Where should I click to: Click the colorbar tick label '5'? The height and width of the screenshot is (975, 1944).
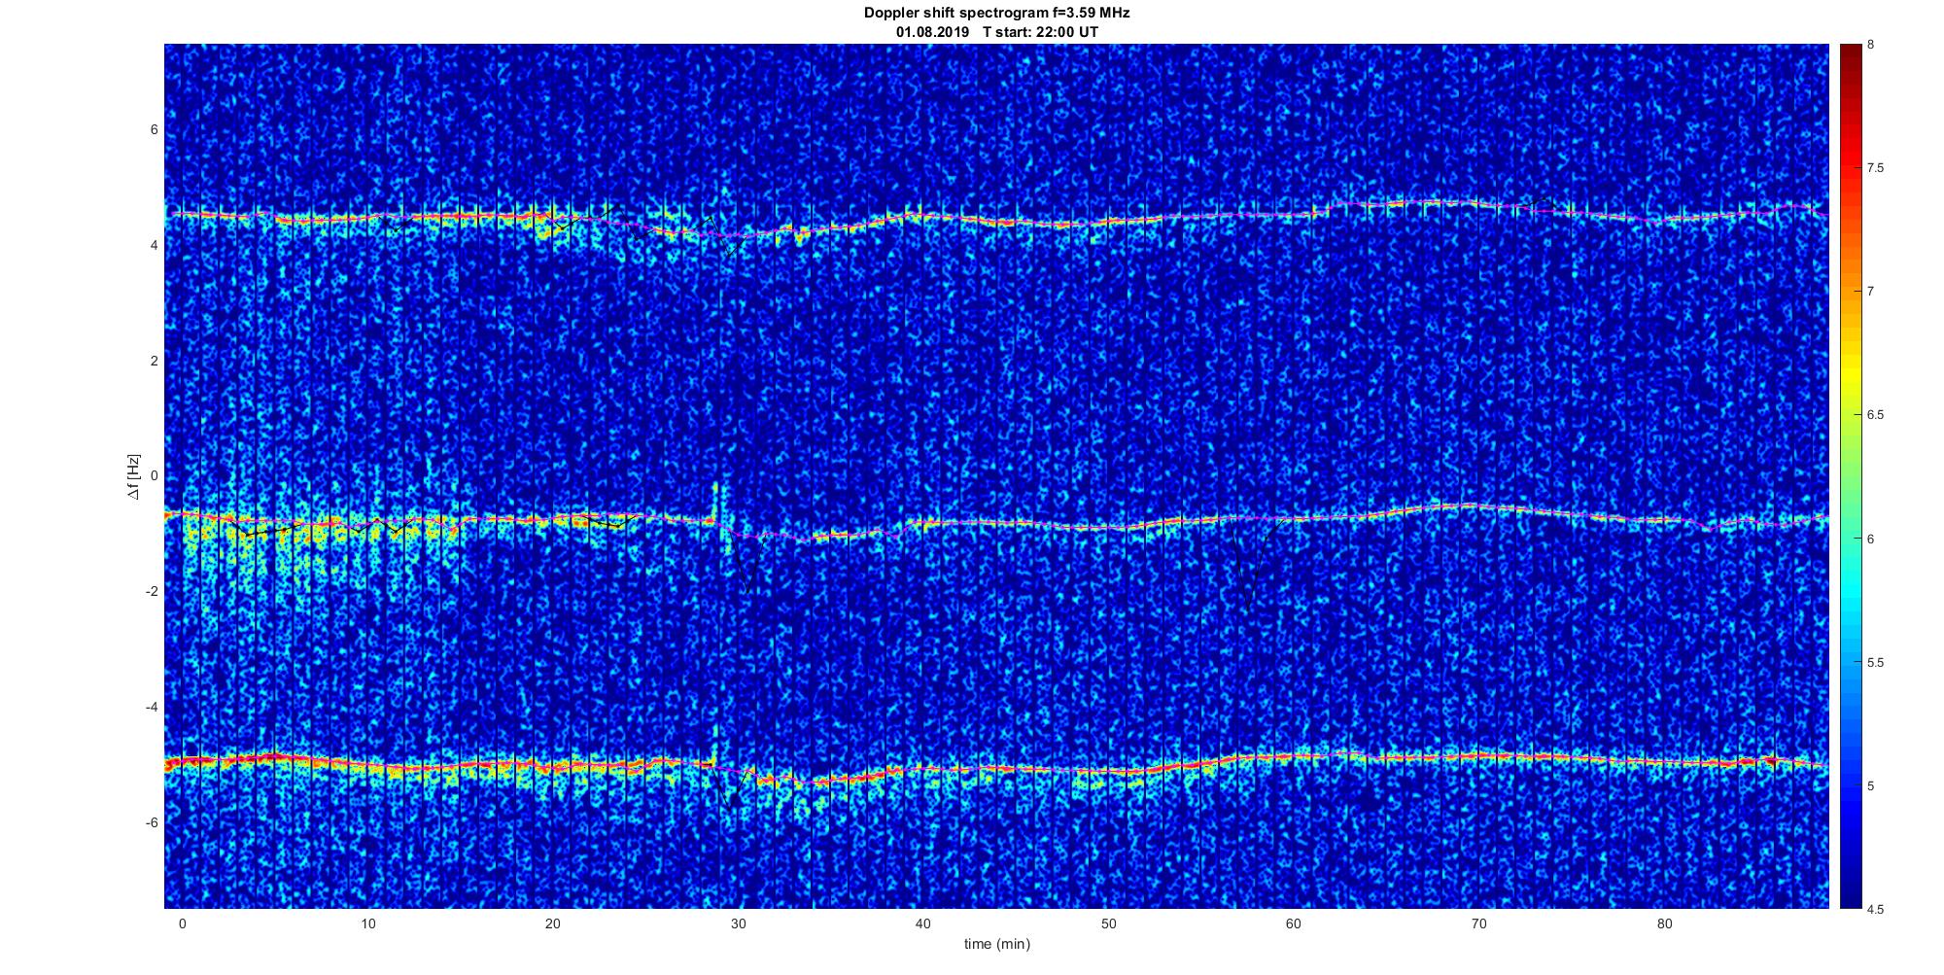click(x=1871, y=785)
